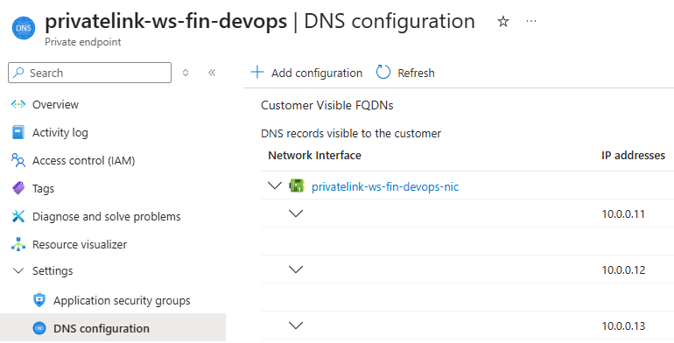This screenshot has width=674, height=343.
Task: Expand the row with IP 10.0.0.11
Action: [x=296, y=213]
